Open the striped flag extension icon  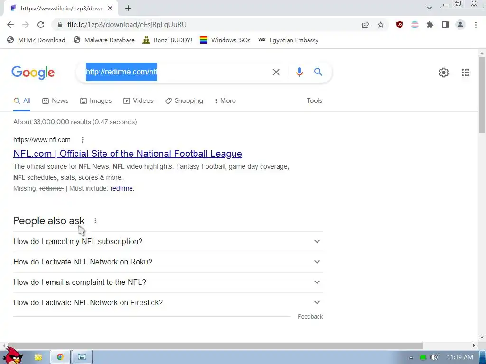[415, 25]
